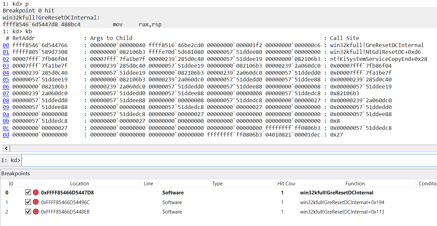Sort breakpoints by Type column
The width and height of the screenshot is (437, 226).
217,184
